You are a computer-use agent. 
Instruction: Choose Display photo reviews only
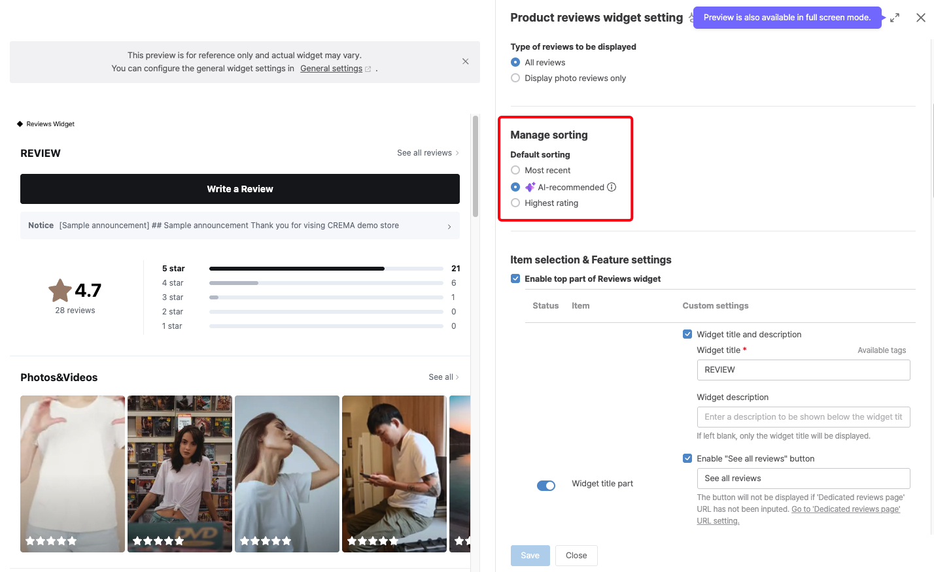tap(515, 78)
